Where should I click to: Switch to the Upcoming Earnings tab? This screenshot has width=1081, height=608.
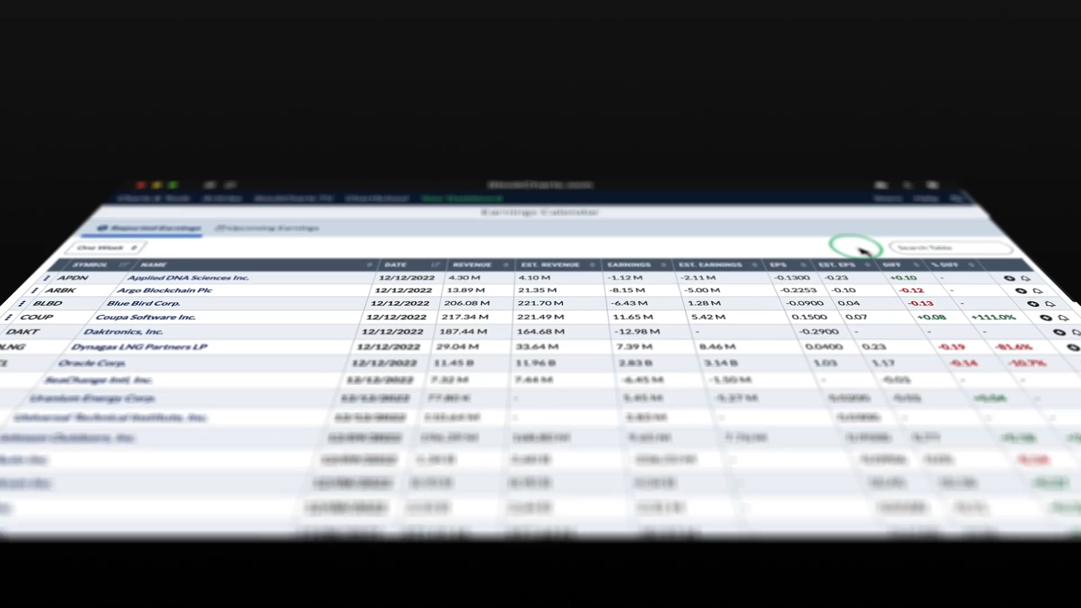pyautogui.click(x=267, y=228)
